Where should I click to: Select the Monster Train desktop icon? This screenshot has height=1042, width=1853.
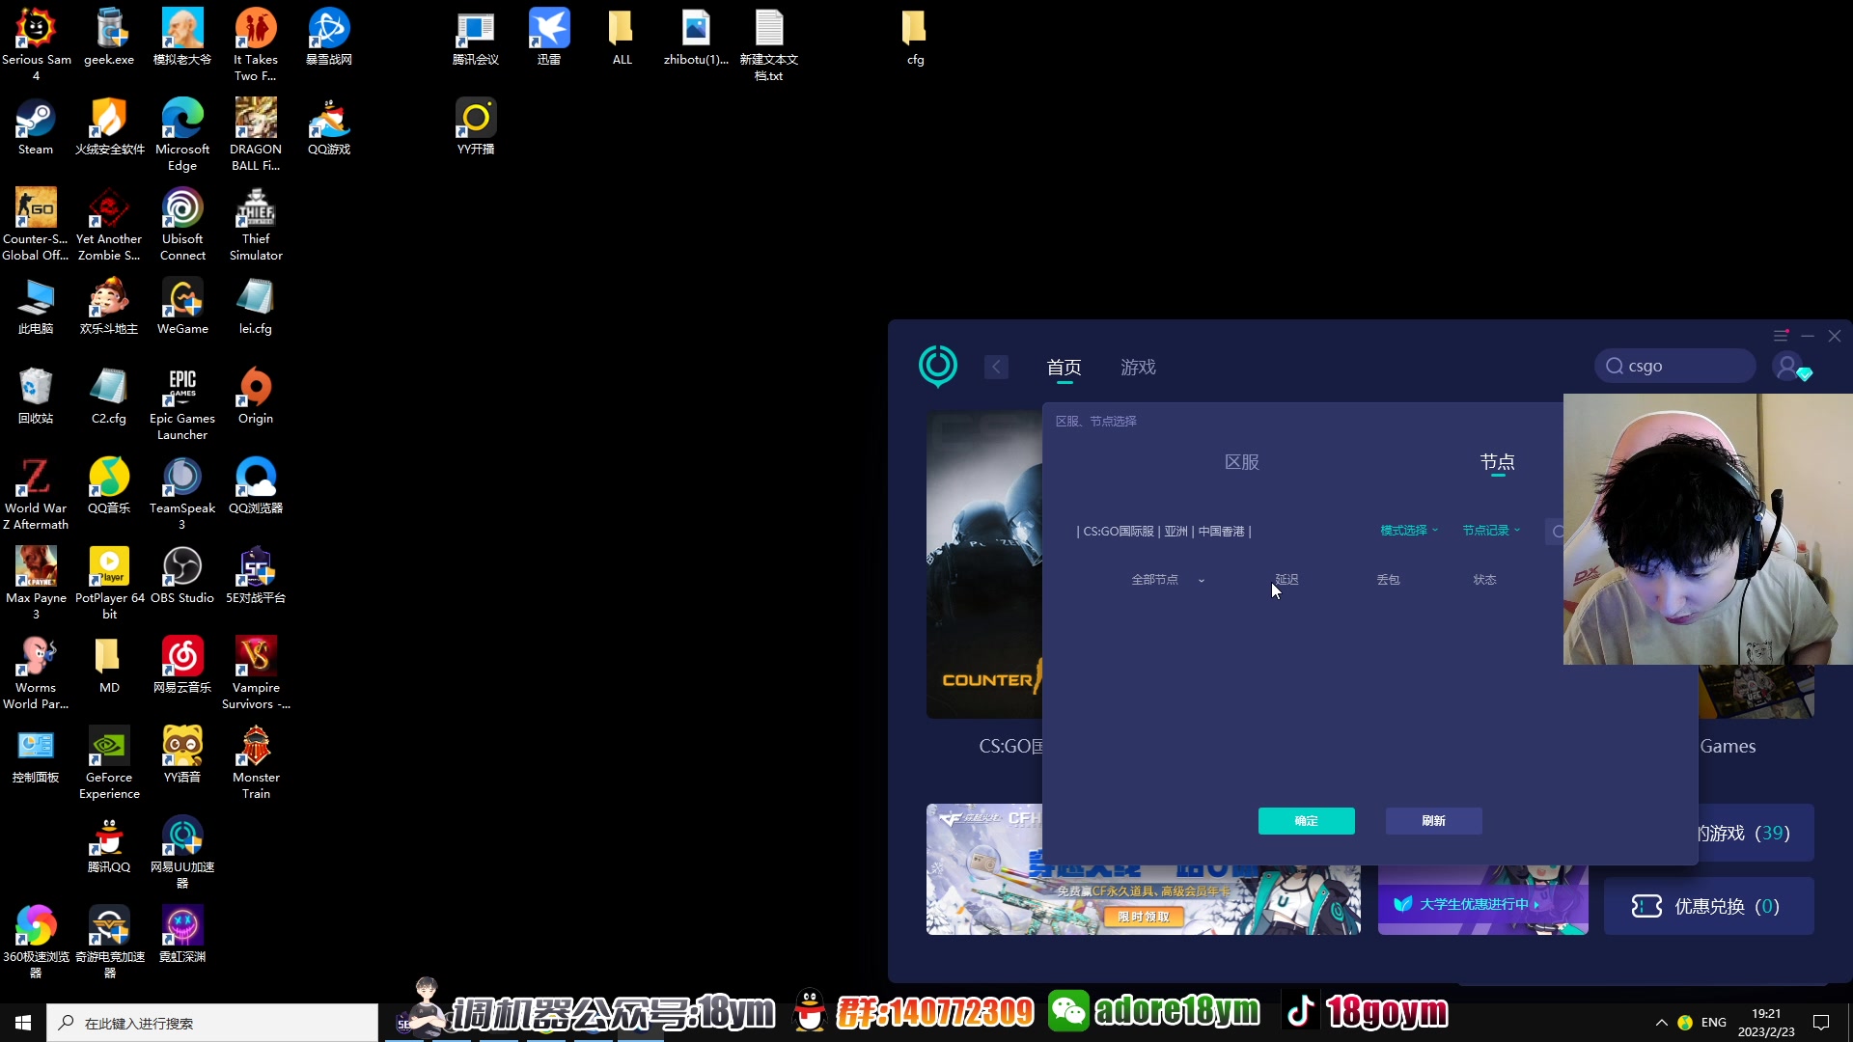coord(256,762)
